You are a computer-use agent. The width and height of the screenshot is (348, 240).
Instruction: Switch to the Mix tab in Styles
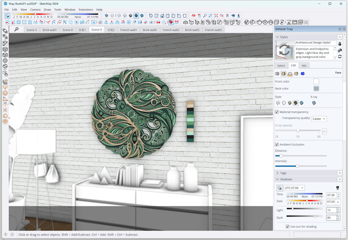point(304,65)
